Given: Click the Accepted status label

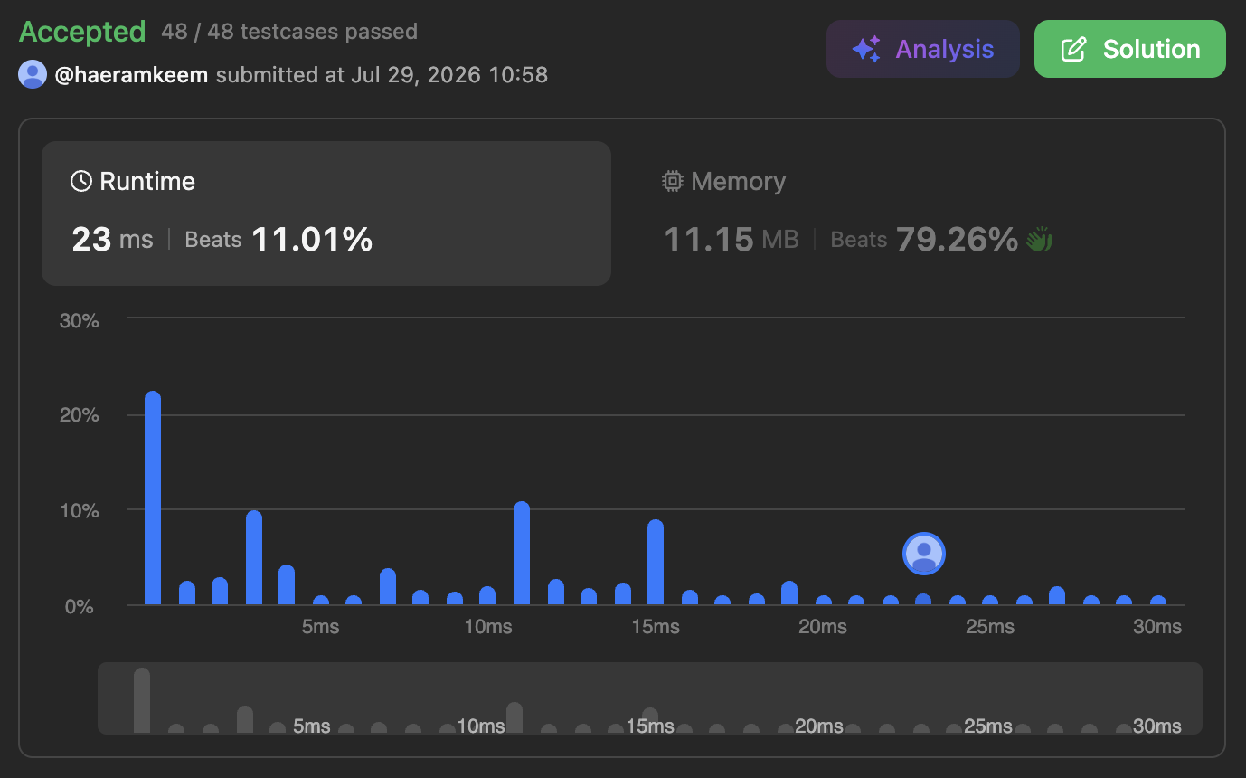Looking at the screenshot, I should pyautogui.click(x=82, y=32).
